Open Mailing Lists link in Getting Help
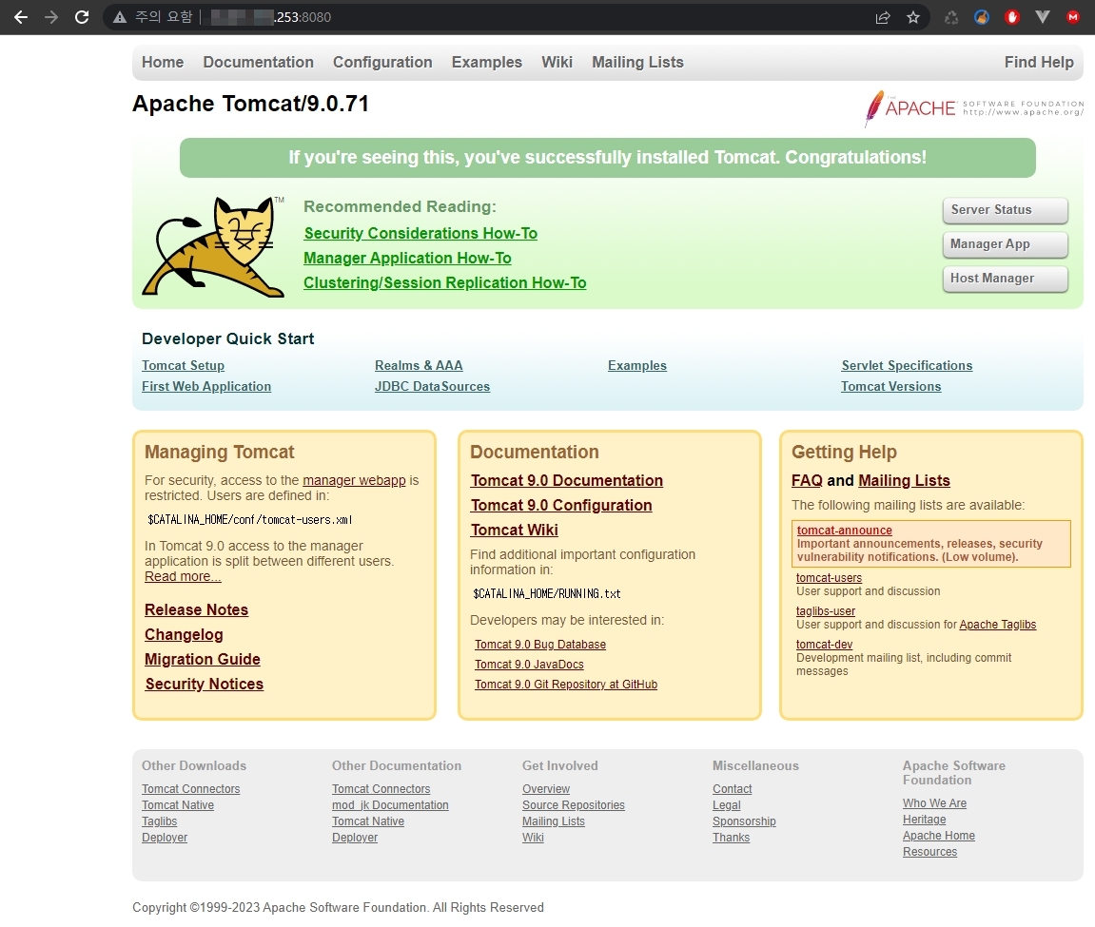The width and height of the screenshot is (1095, 927). click(x=904, y=481)
